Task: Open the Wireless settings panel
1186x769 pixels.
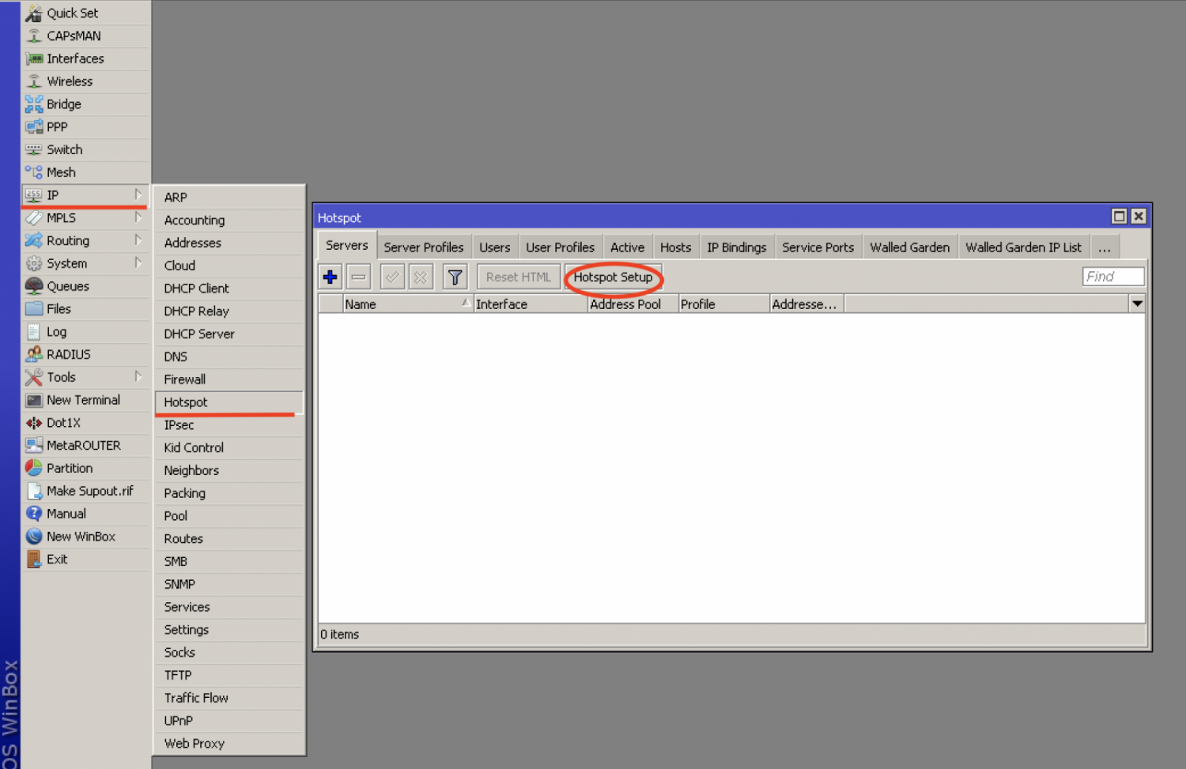Action: pos(70,81)
